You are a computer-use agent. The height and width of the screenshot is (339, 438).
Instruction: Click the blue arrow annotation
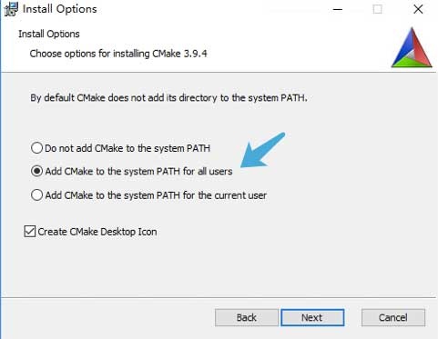click(x=262, y=150)
